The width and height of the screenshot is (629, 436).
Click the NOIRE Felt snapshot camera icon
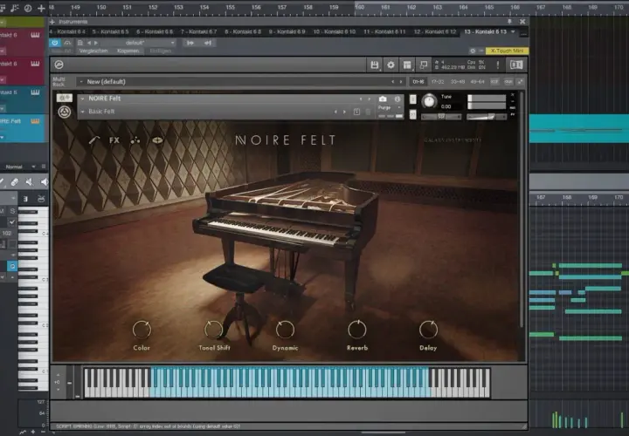pos(383,99)
